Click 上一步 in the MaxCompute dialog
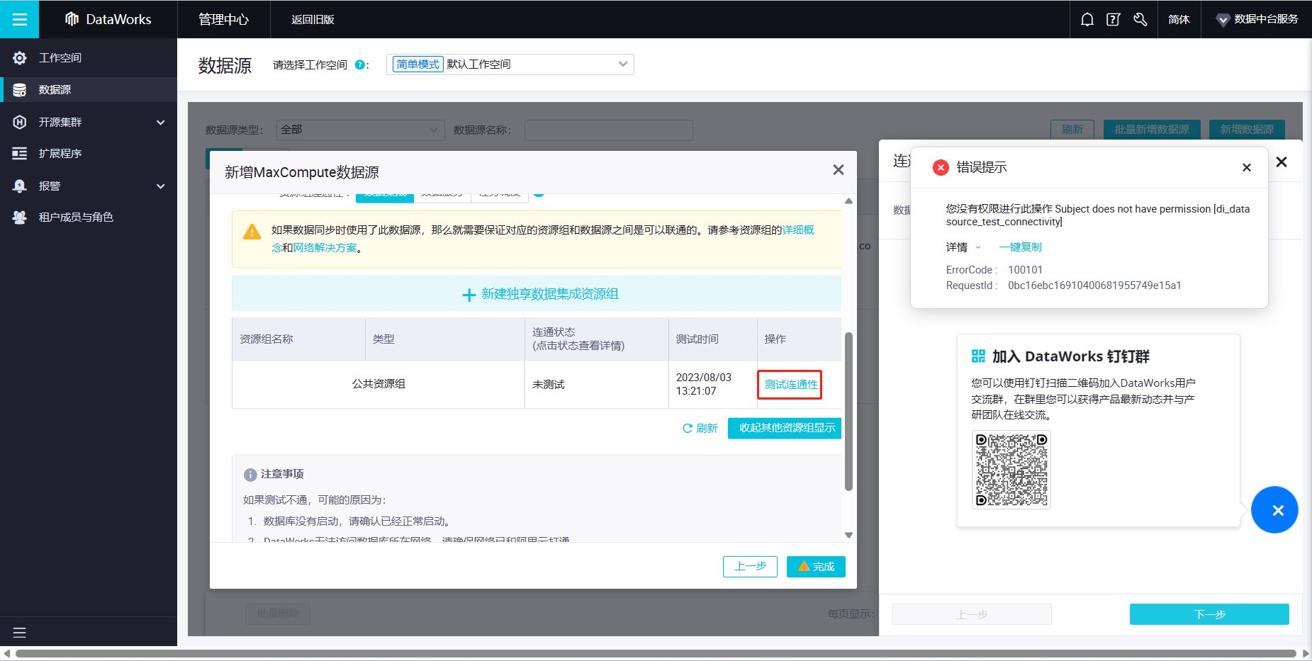The height and width of the screenshot is (661, 1312). (750, 567)
